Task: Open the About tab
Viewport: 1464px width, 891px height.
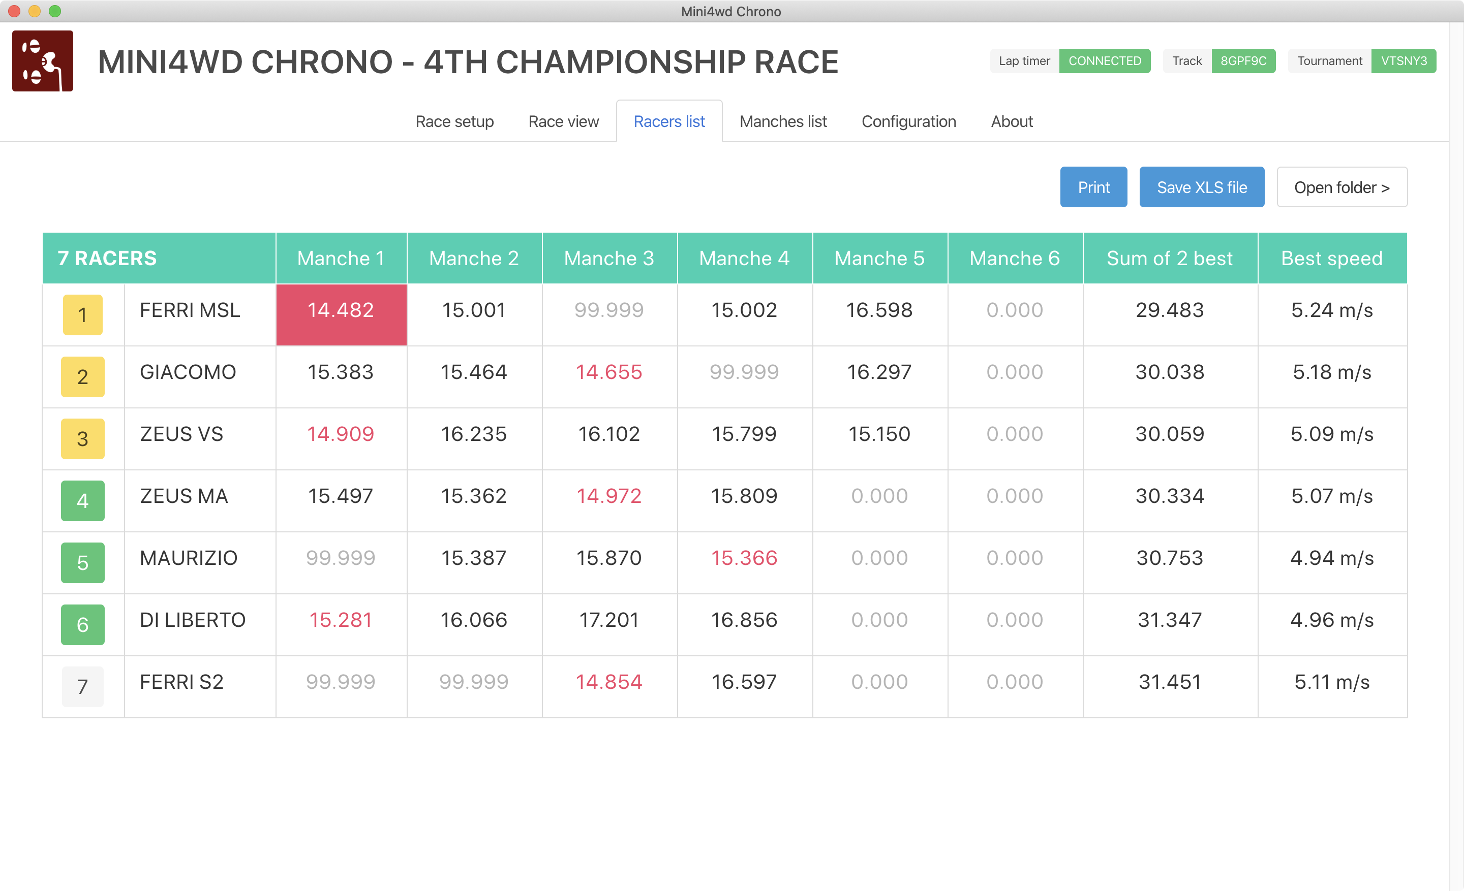Action: coord(1011,121)
